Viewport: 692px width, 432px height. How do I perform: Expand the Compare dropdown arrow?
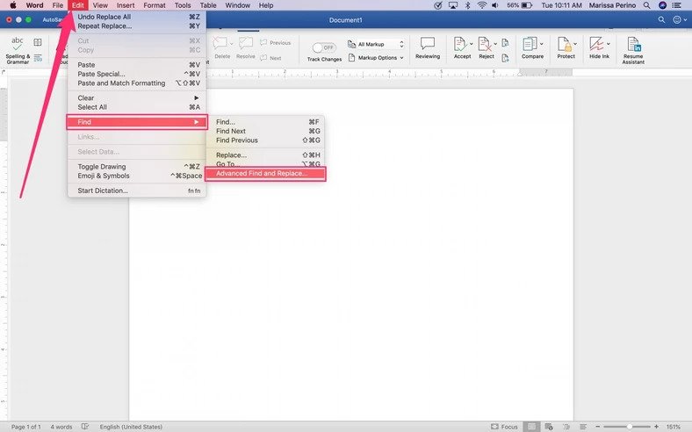[542, 44]
